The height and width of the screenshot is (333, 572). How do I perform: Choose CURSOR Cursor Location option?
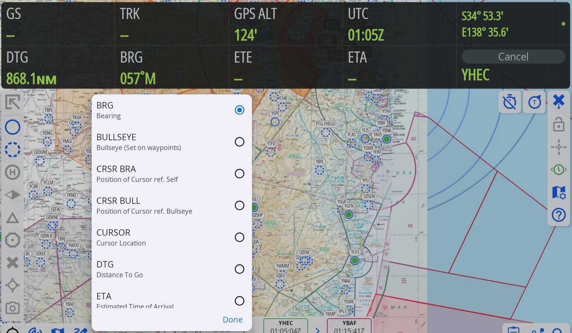[x=239, y=237]
